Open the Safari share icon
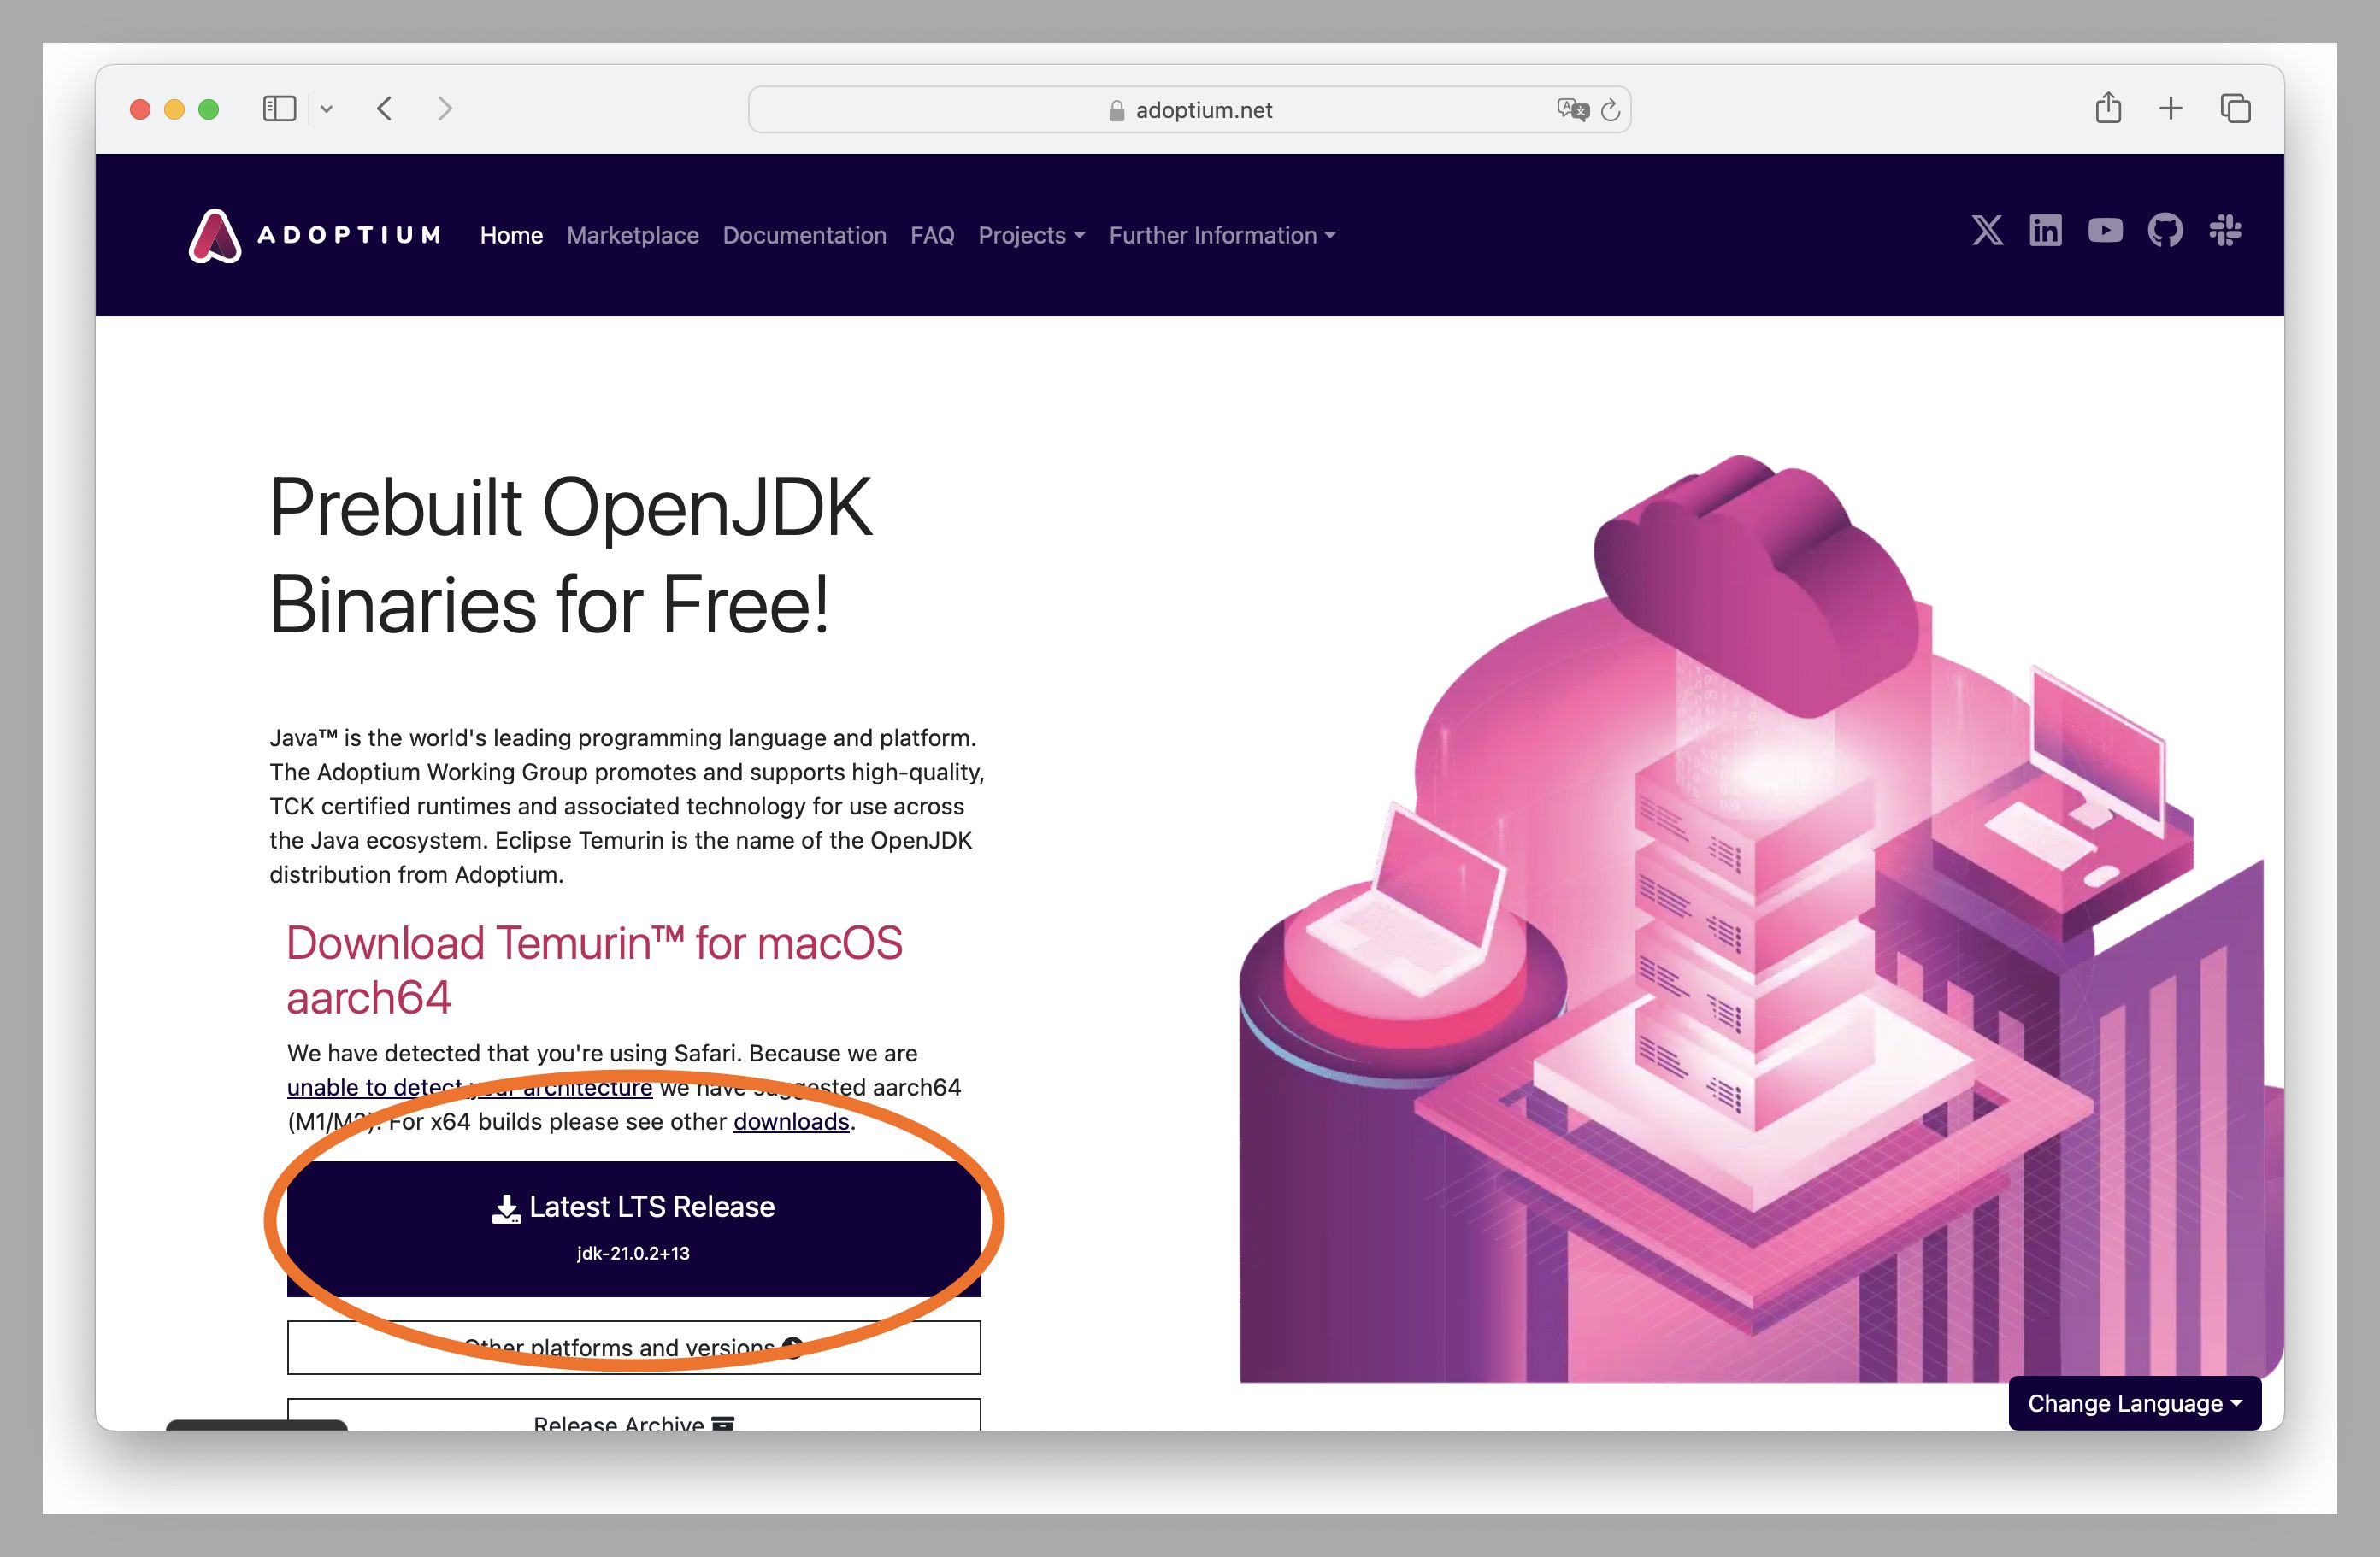The height and width of the screenshot is (1557, 2380). point(2108,107)
